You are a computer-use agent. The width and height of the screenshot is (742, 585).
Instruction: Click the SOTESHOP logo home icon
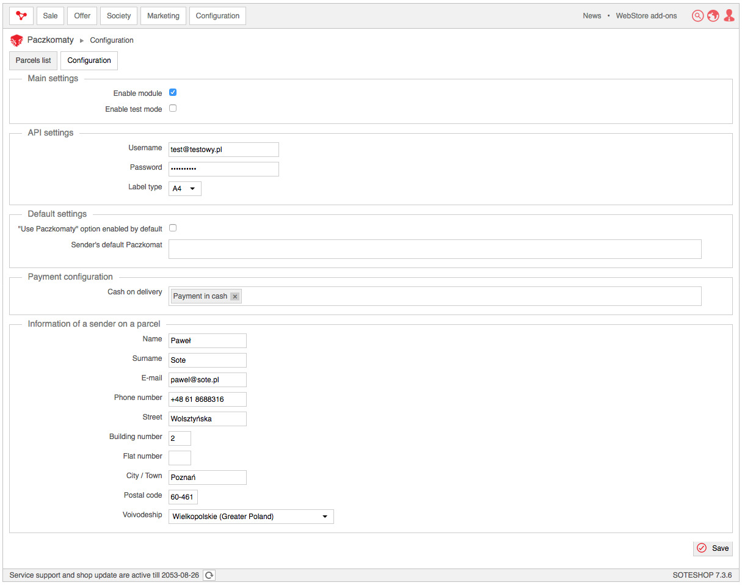[x=21, y=16]
